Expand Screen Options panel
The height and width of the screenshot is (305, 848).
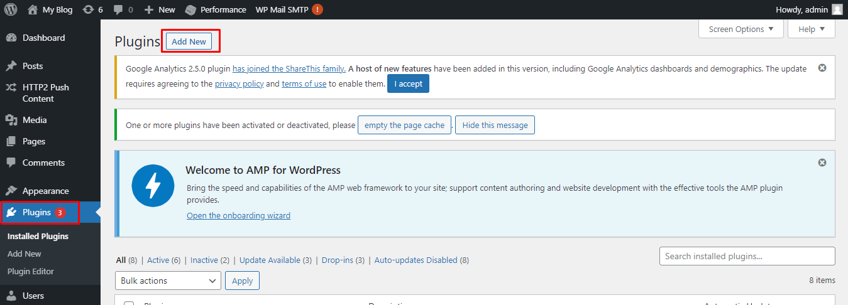pos(741,29)
